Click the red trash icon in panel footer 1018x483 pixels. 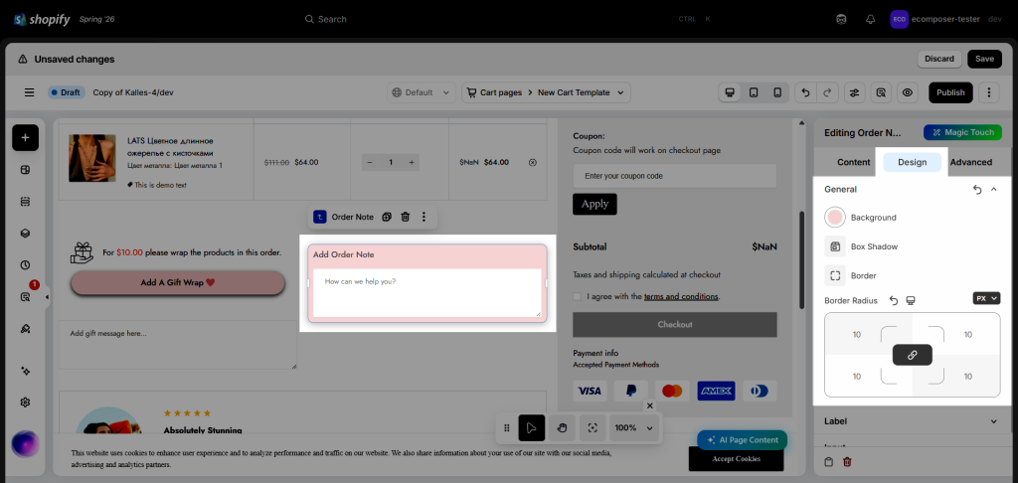tap(847, 462)
